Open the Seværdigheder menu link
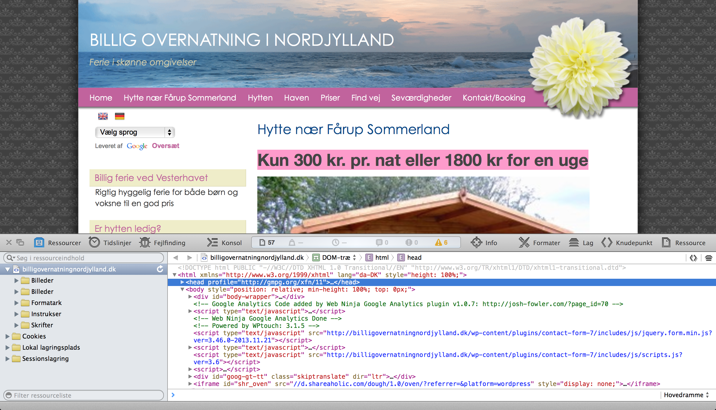Image resolution: width=716 pixels, height=410 pixels. coord(421,98)
